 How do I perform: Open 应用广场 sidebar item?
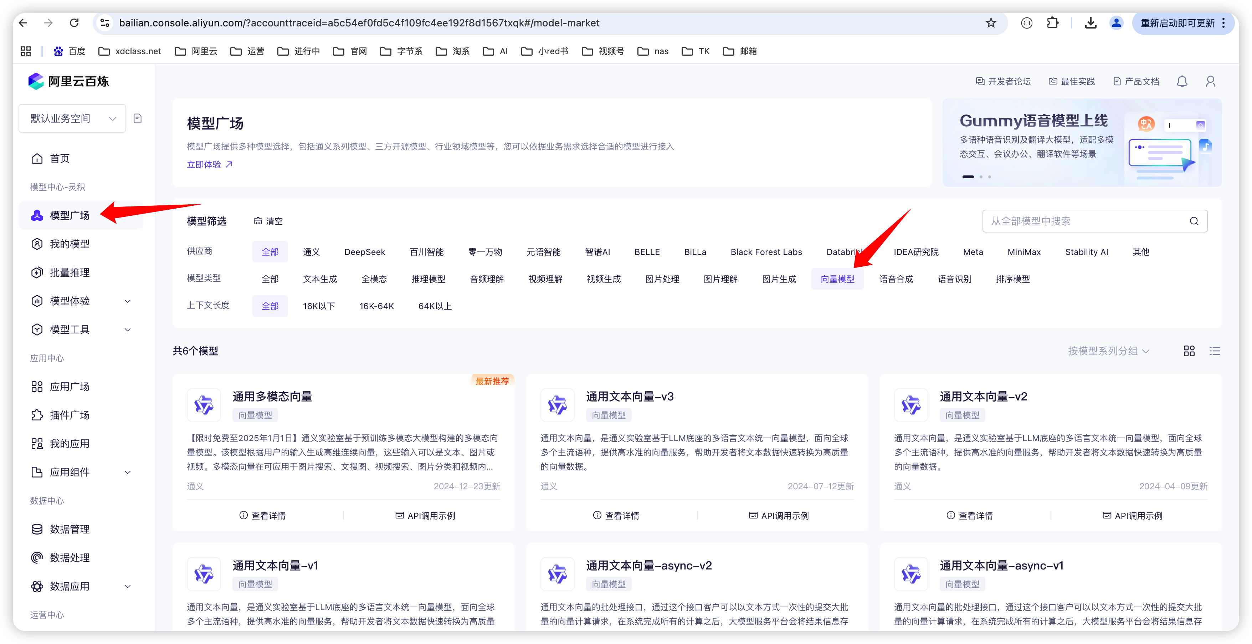click(x=70, y=387)
